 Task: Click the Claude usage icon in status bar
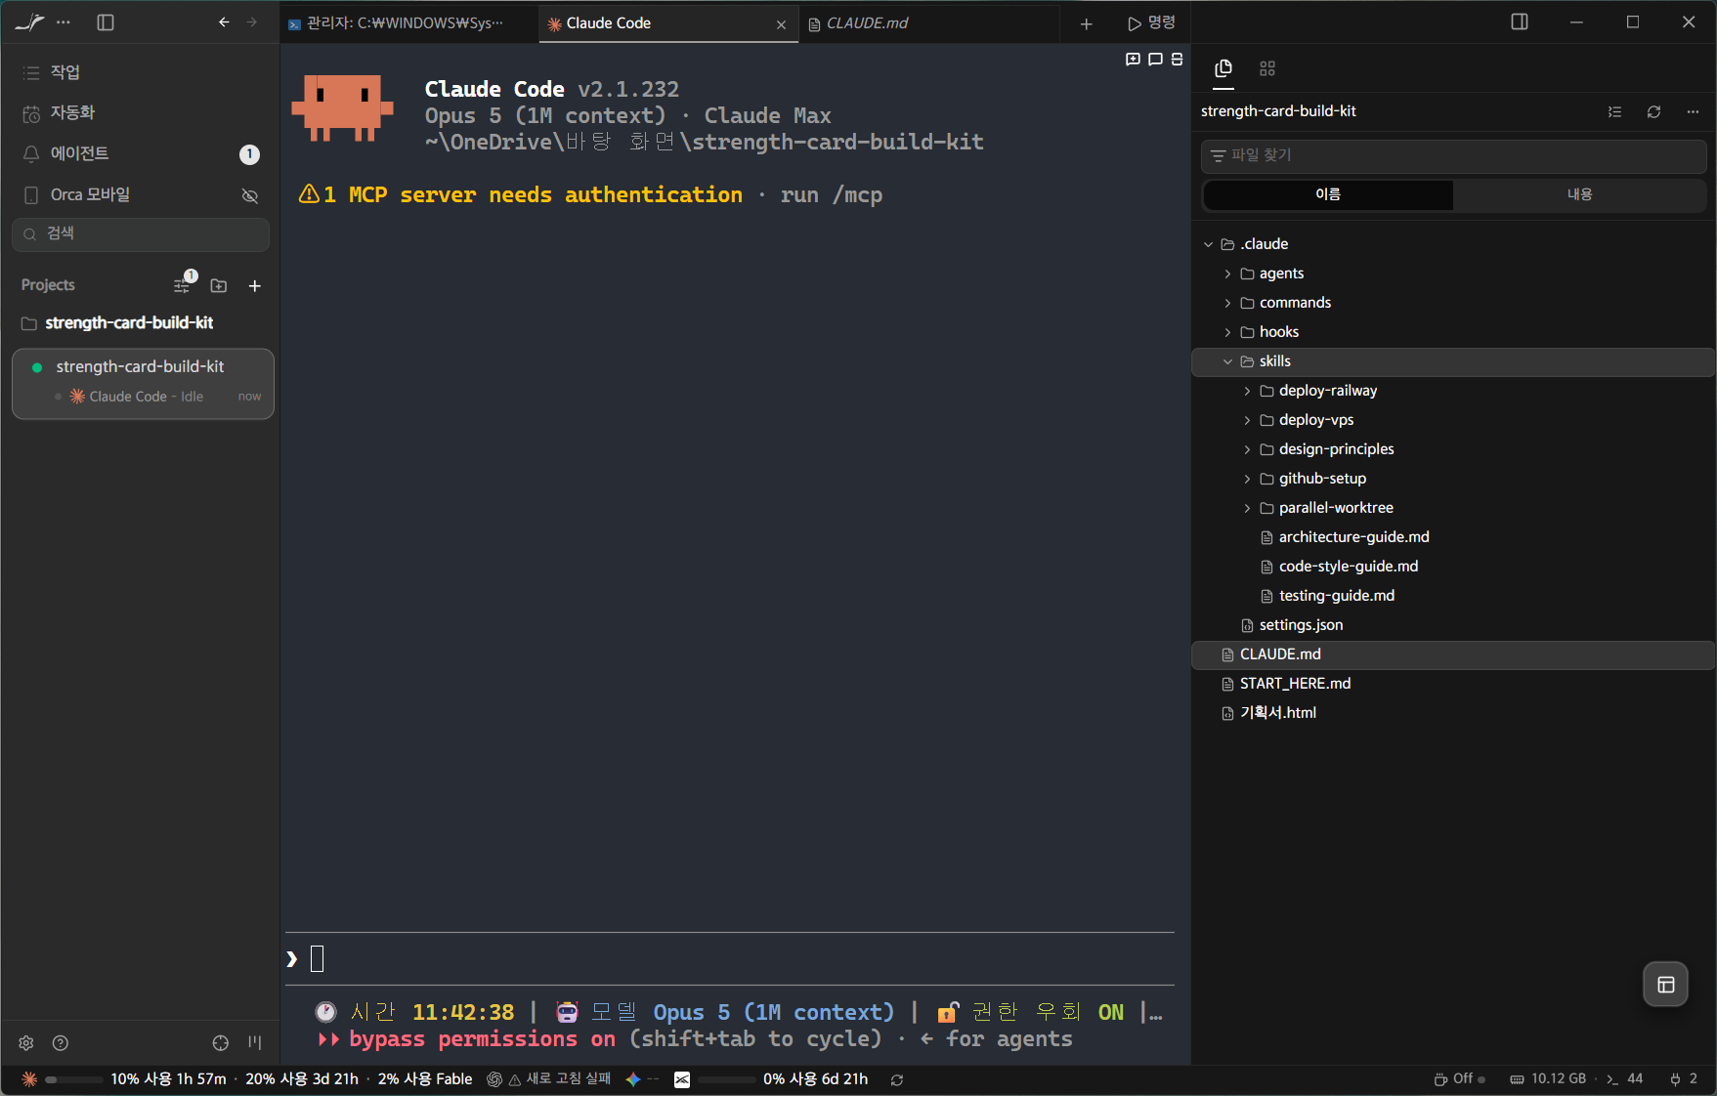[29, 1079]
